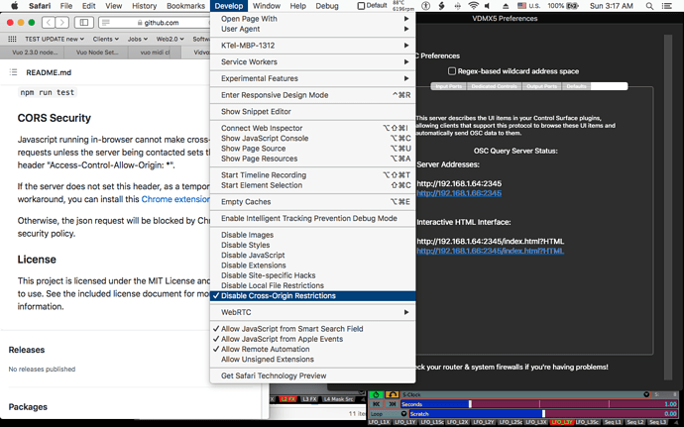Select Enter Responsive Design Mode
This screenshot has height=427, width=684.
pos(313,95)
